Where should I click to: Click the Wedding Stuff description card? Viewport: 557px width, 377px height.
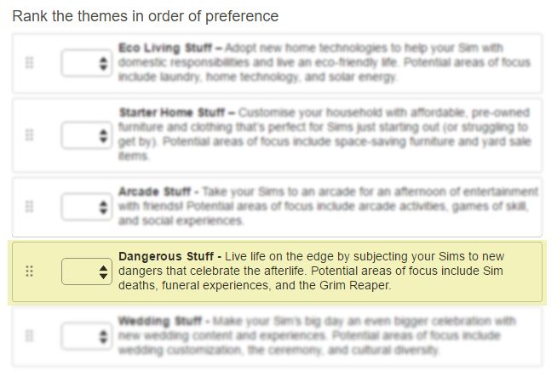[x=277, y=336]
